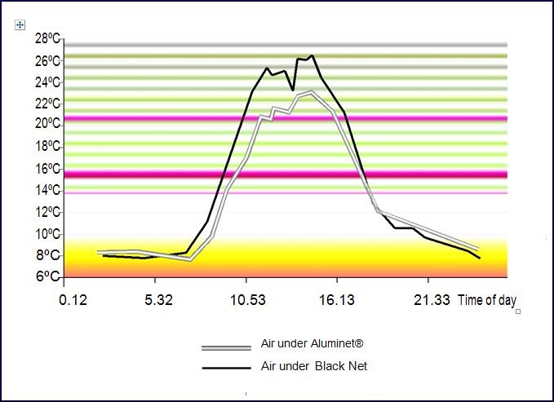Click the table move handle icon

coord(21,25)
